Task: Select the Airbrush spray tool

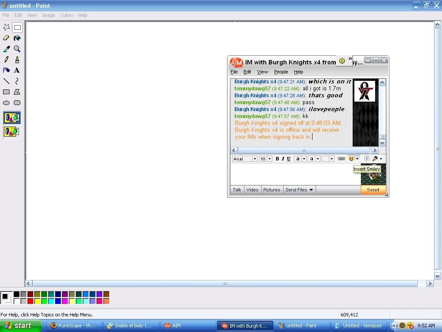Action: (x=6, y=70)
